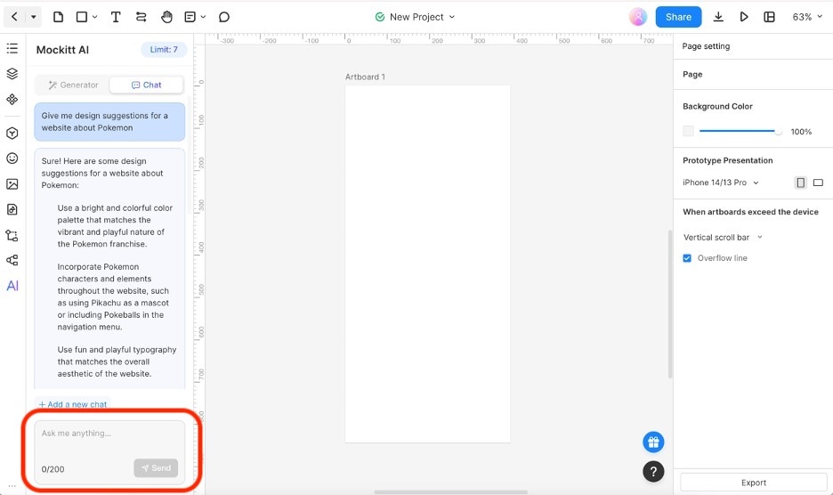
Task: Open the Vertical scroll bar dropdown
Action: pos(723,237)
